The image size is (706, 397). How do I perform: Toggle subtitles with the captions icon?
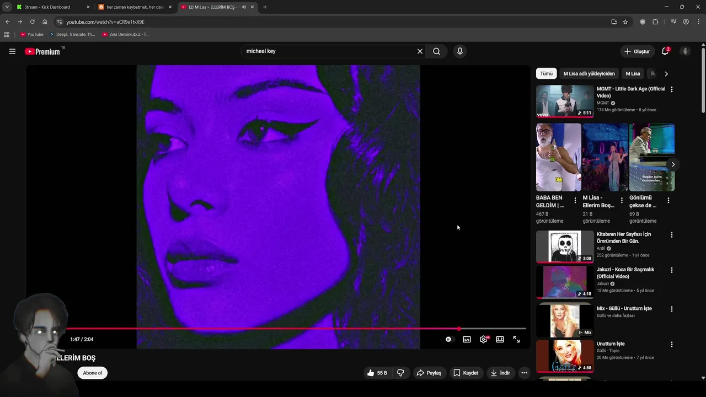[x=467, y=340]
